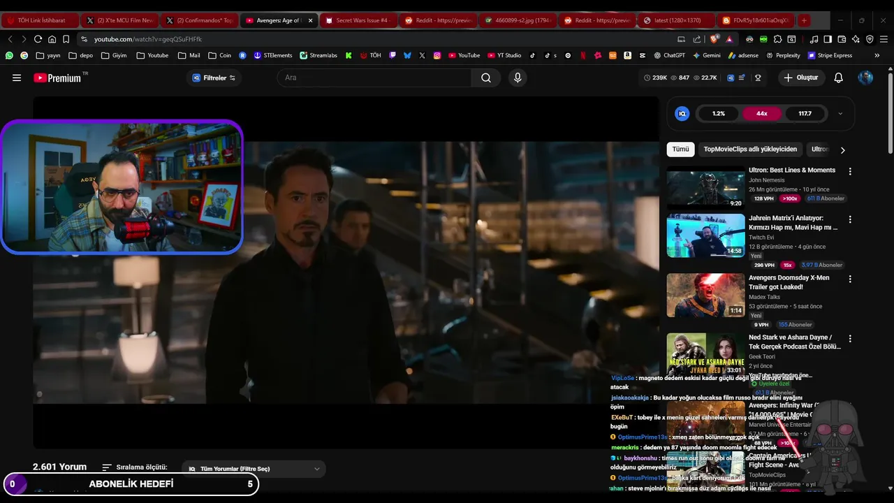Click the Brave Shields lion icon

pyautogui.click(x=715, y=39)
